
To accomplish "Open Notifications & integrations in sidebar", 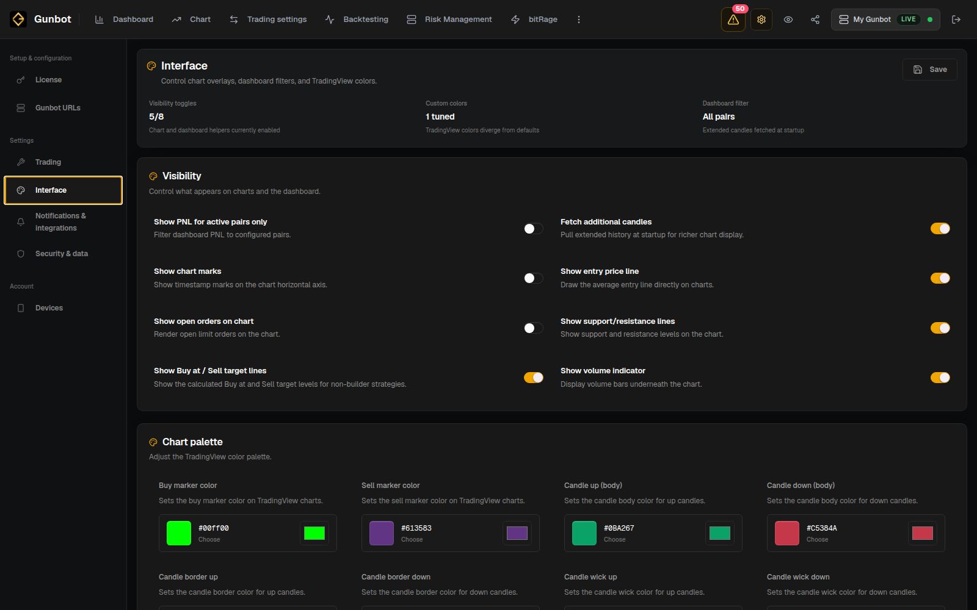I will (x=64, y=222).
